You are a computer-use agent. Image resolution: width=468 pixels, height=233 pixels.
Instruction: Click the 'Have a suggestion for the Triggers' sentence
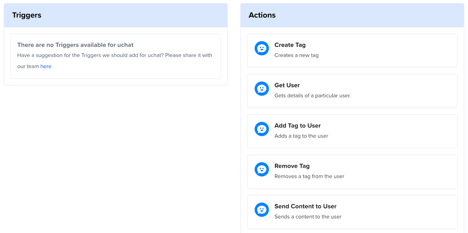pos(115,61)
